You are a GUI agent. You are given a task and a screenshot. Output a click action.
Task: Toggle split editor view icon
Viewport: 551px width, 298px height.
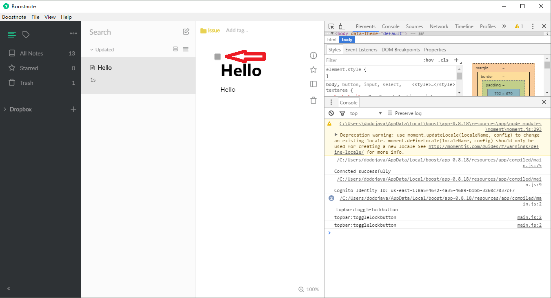313,84
